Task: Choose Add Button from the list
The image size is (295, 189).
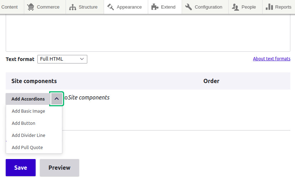Action: click(24, 123)
